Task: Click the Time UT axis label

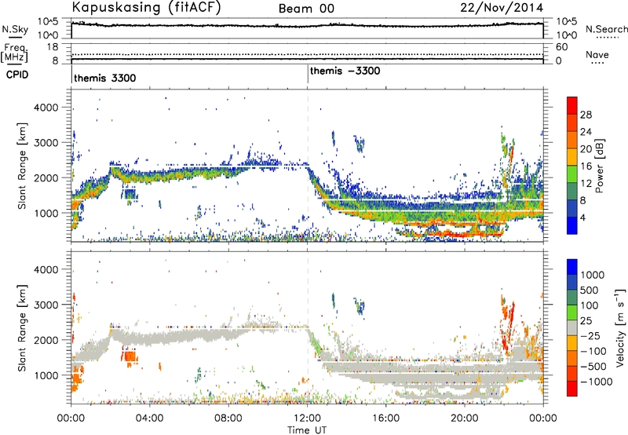Action: click(x=307, y=430)
